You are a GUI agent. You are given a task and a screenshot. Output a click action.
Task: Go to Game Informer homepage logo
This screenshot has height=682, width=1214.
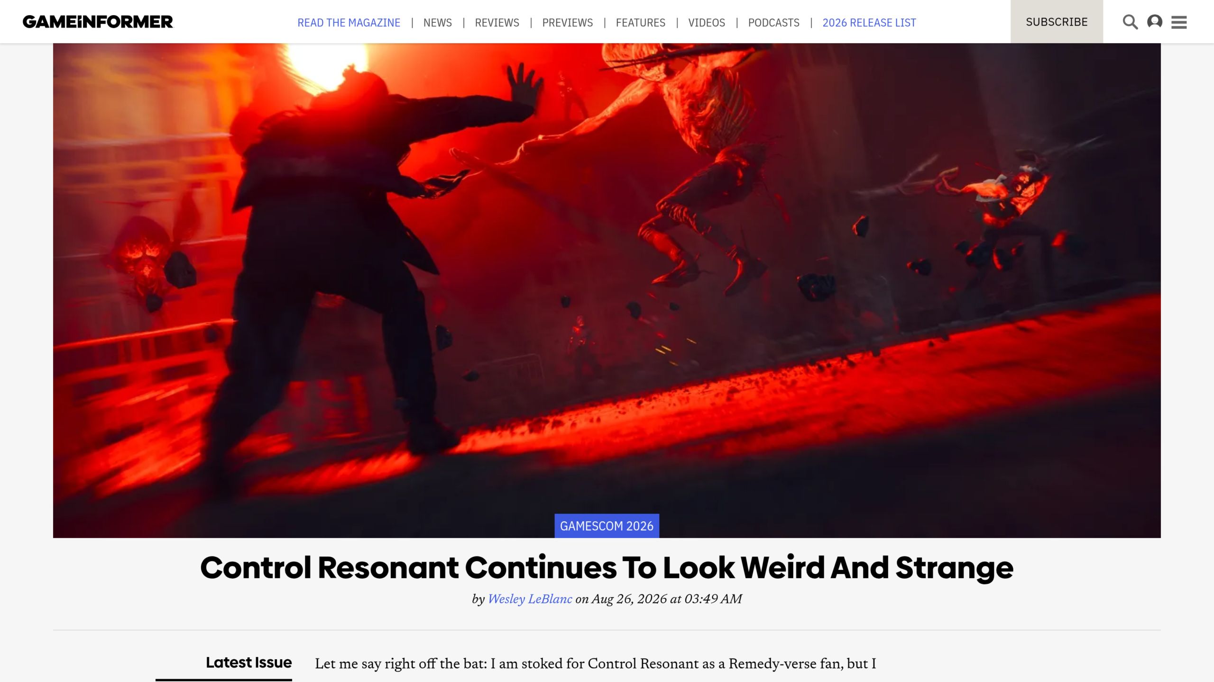(98, 22)
